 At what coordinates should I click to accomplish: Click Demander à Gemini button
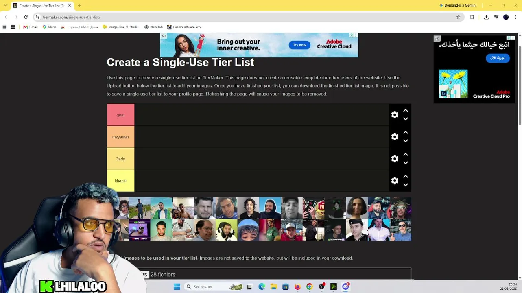click(x=458, y=5)
